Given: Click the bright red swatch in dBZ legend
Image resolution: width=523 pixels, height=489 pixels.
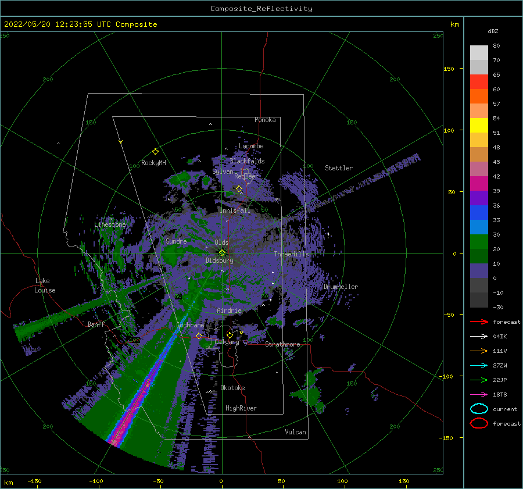Looking at the screenshot, I should pyautogui.click(x=479, y=82).
